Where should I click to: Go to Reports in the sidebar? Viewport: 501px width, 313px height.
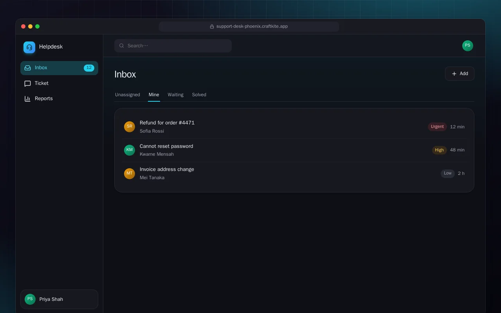[59, 99]
